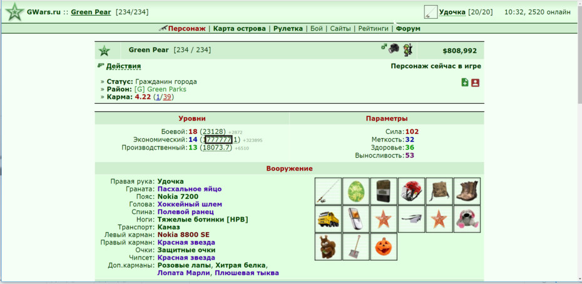Click the Удочка link in top bar
Viewport: 582px width, 284px height.
pos(452,12)
